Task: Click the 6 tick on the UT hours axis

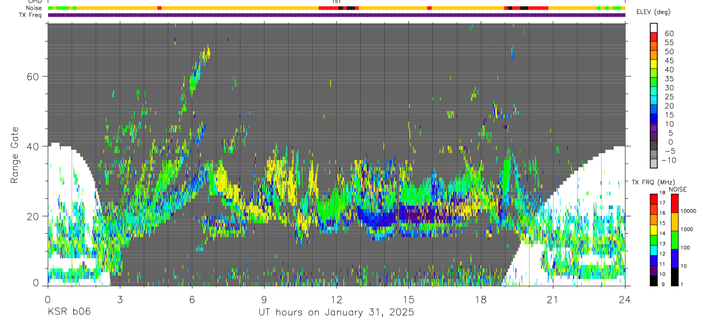Action: (x=192, y=299)
